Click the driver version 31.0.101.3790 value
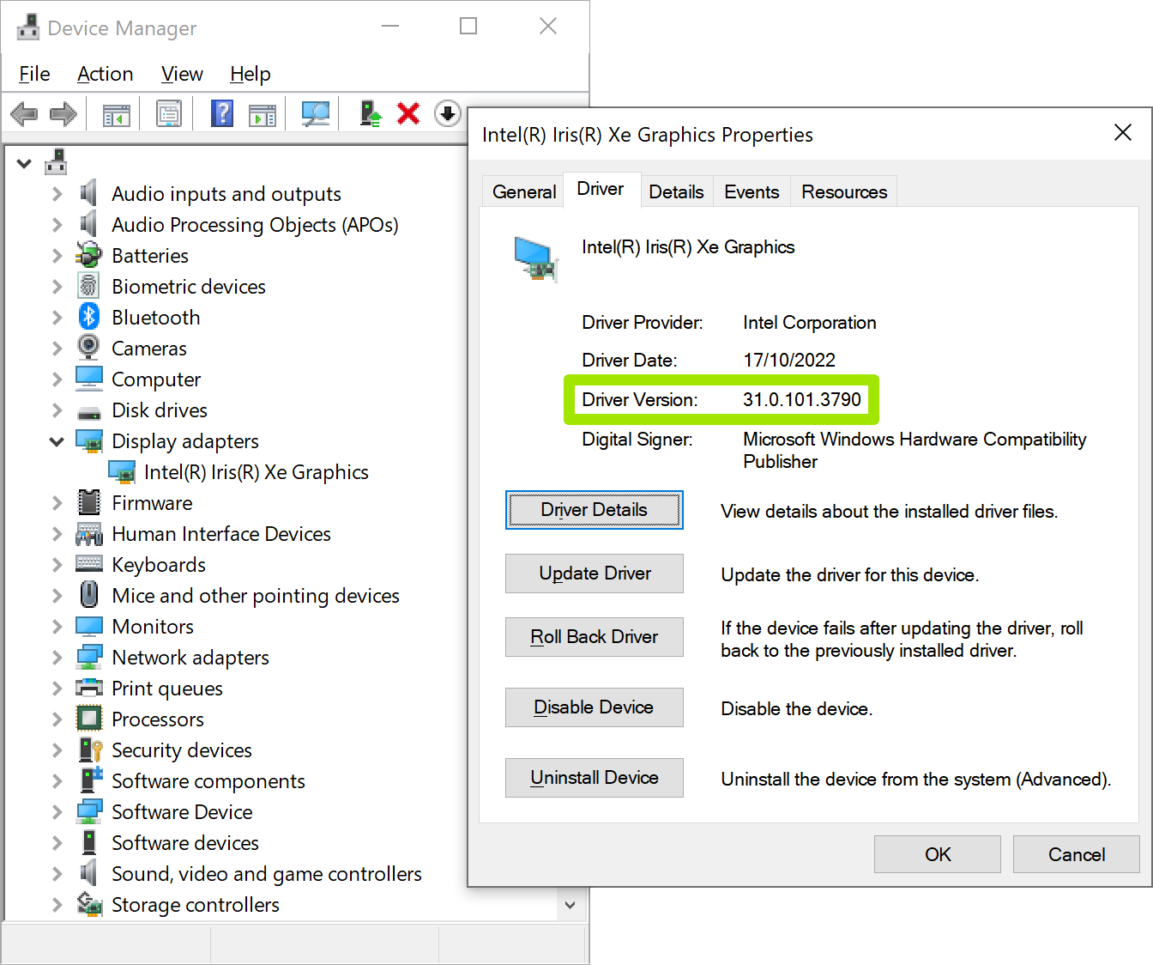The width and height of the screenshot is (1153, 965). coord(802,399)
